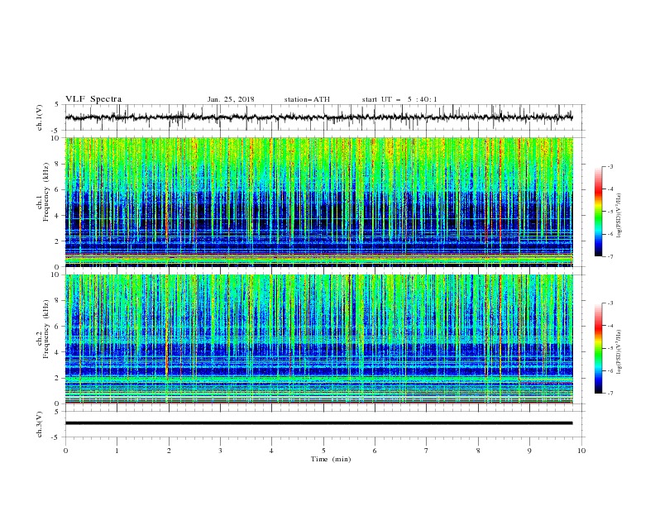655x506 pixels.
Task: Click time axis tick label "9"
Action: [x=529, y=451]
